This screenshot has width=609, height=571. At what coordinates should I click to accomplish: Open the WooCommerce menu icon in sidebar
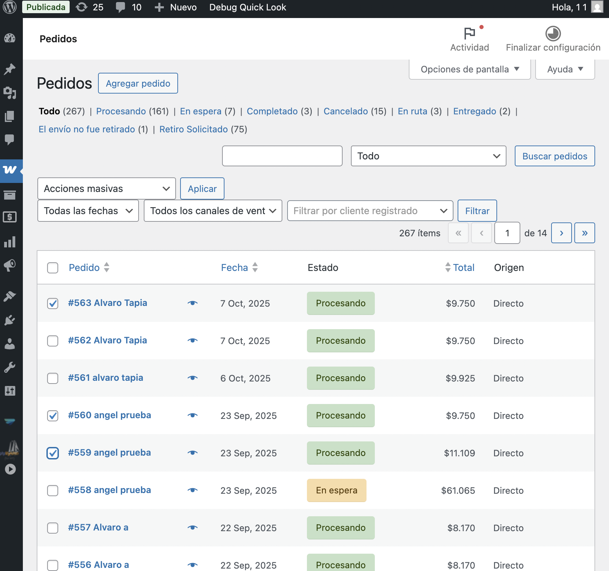pyautogui.click(x=10, y=170)
